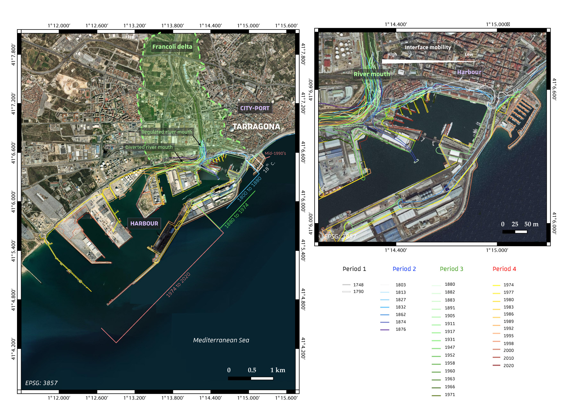Screen dimensions: 576x411
Task: Click left-axis latitude 41°4.200′ on main map
Action: tap(13, 349)
